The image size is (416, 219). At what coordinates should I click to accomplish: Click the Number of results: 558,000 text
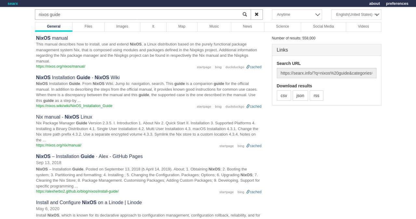[293, 38]
